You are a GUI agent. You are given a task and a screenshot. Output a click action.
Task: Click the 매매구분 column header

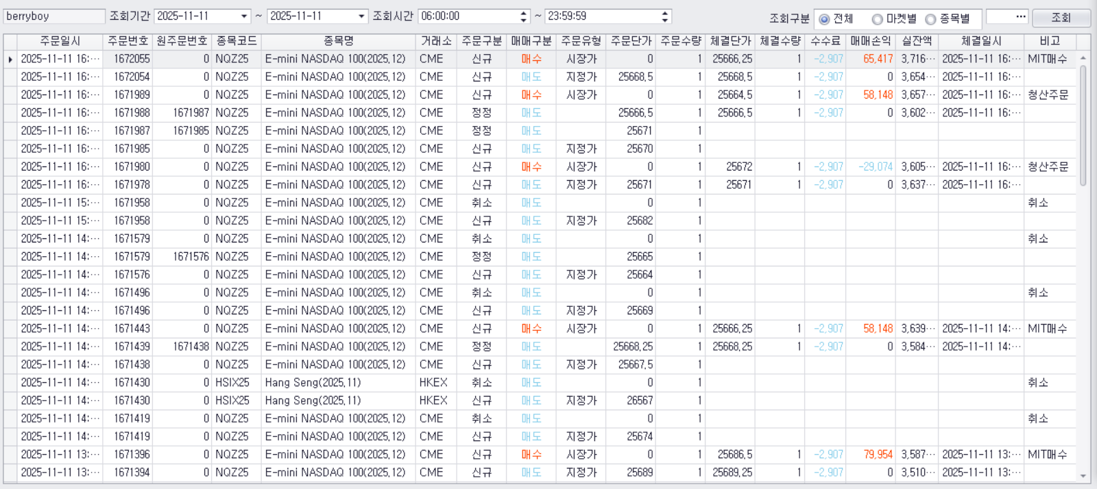tap(531, 41)
